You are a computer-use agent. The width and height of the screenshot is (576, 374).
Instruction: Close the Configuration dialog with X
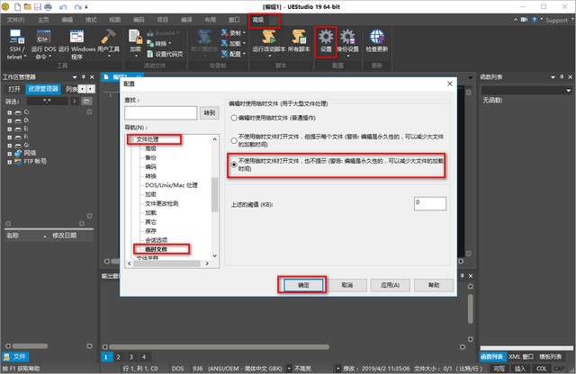click(x=450, y=84)
